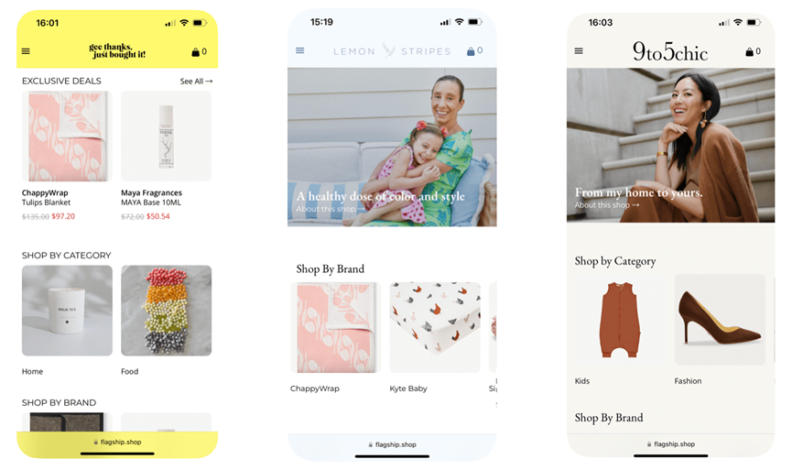Image resolution: width=792 pixels, height=470 pixels.
Task: Select the ChappyWrap Tulips Blanket deal
Action: coord(67,136)
